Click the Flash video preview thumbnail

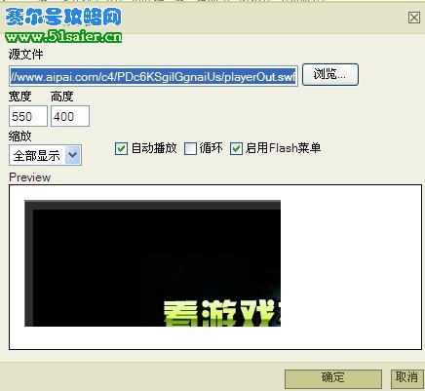(152, 263)
